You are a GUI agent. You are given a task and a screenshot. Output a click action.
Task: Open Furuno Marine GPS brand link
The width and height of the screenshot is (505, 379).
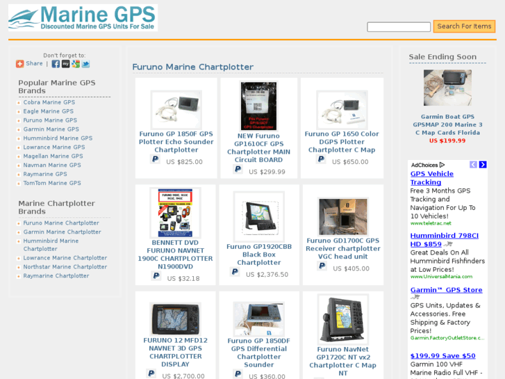(x=50, y=120)
